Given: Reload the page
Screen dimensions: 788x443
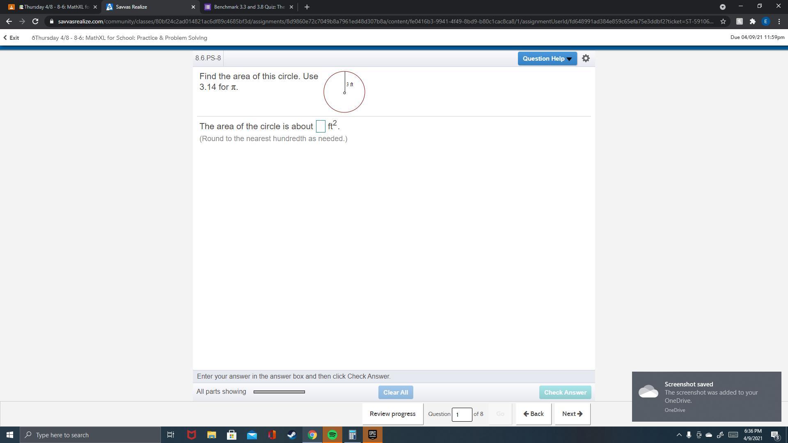Looking at the screenshot, I should pos(35,21).
